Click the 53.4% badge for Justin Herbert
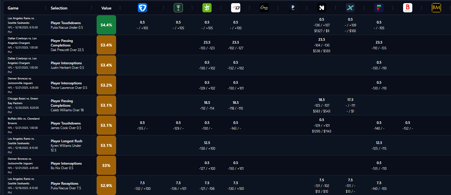Image resolution: width=451 pixels, height=195 pixels. coord(106,65)
